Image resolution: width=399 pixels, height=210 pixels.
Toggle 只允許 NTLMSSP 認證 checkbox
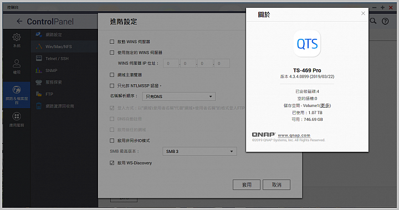click(x=112, y=85)
